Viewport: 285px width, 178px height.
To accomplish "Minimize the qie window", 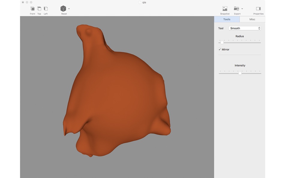I will point(27,2).
